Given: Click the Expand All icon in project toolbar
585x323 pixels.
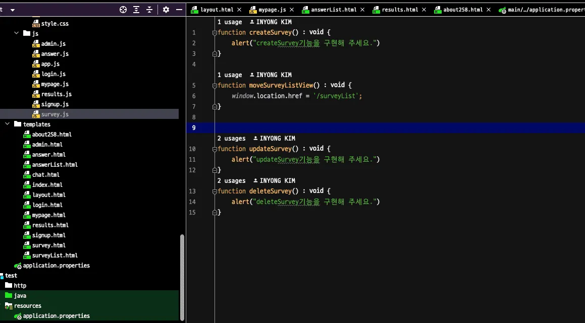Looking at the screenshot, I should click(x=136, y=10).
